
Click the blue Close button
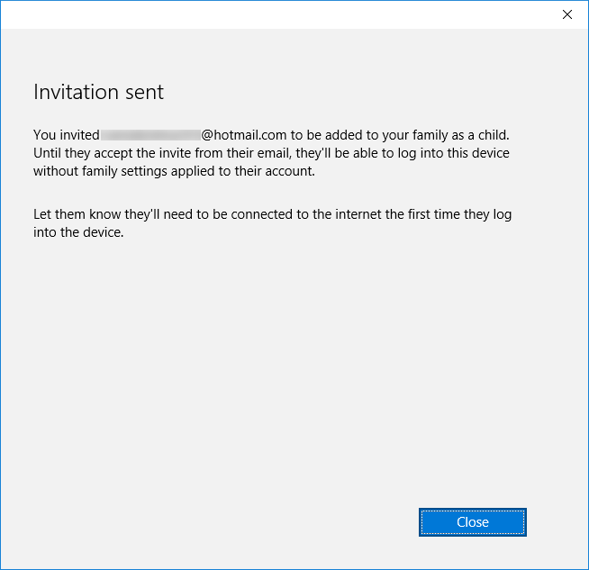click(x=472, y=522)
